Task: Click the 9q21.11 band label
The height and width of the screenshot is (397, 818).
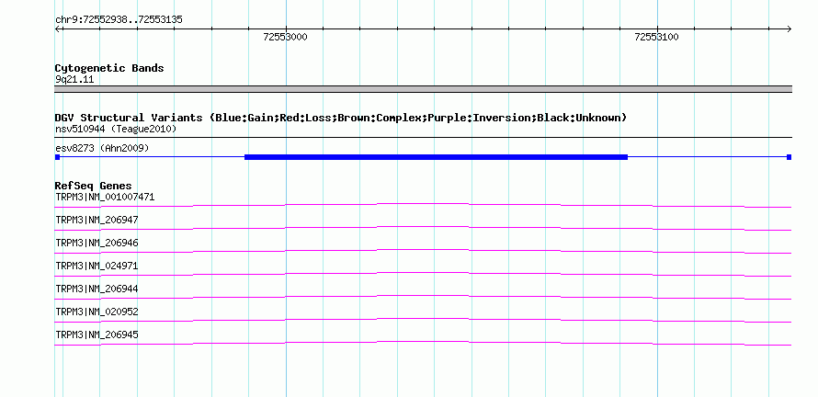Action: coord(74,80)
